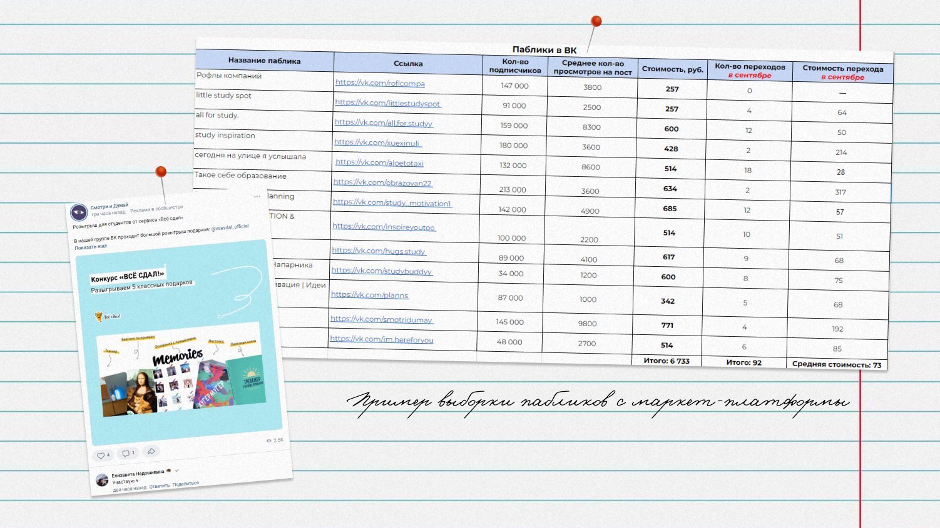The width and height of the screenshot is (940, 528).
Task: Select click cost cell 214
Action: click(x=841, y=152)
